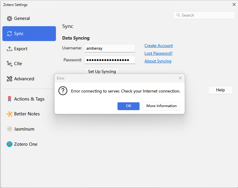Open the About Syncing link
This screenshot has width=238, height=188.
coord(158,61)
